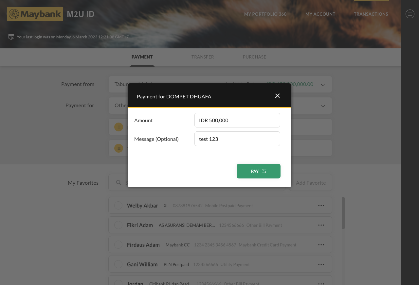Image resolution: width=419 pixels, height=285 pixels.
Task: Open more options for Firdaus Adam
Action: (x=321, y=244)
